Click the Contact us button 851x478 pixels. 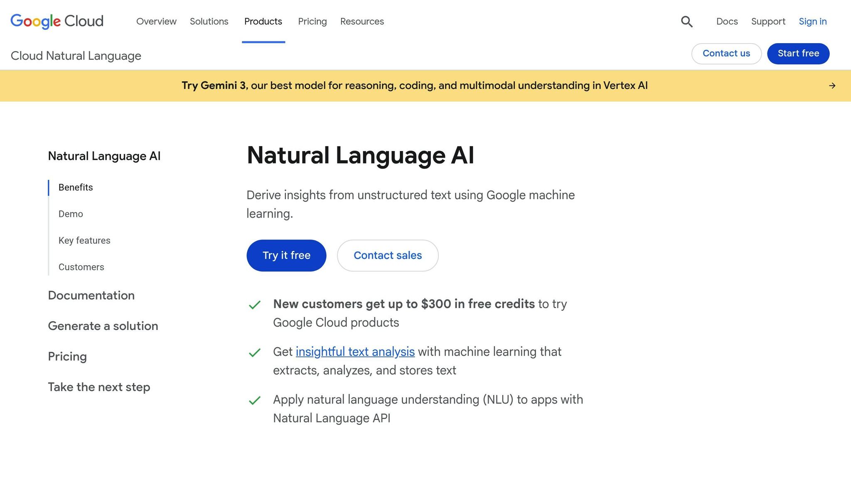click(x=726, y=54)
